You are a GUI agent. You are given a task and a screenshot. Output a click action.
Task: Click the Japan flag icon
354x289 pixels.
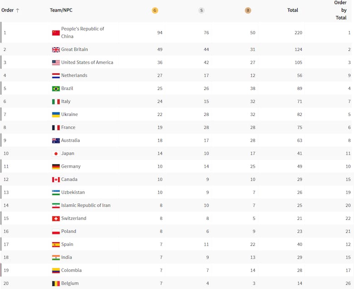click(56, 154)
